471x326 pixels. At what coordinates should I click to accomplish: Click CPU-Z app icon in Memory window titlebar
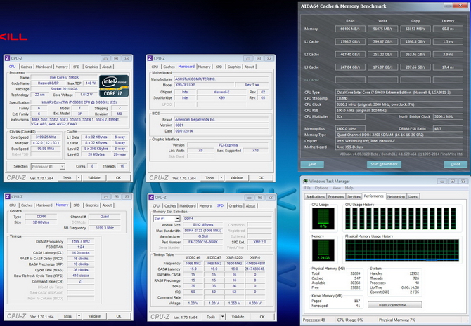[x=8, y=197]
